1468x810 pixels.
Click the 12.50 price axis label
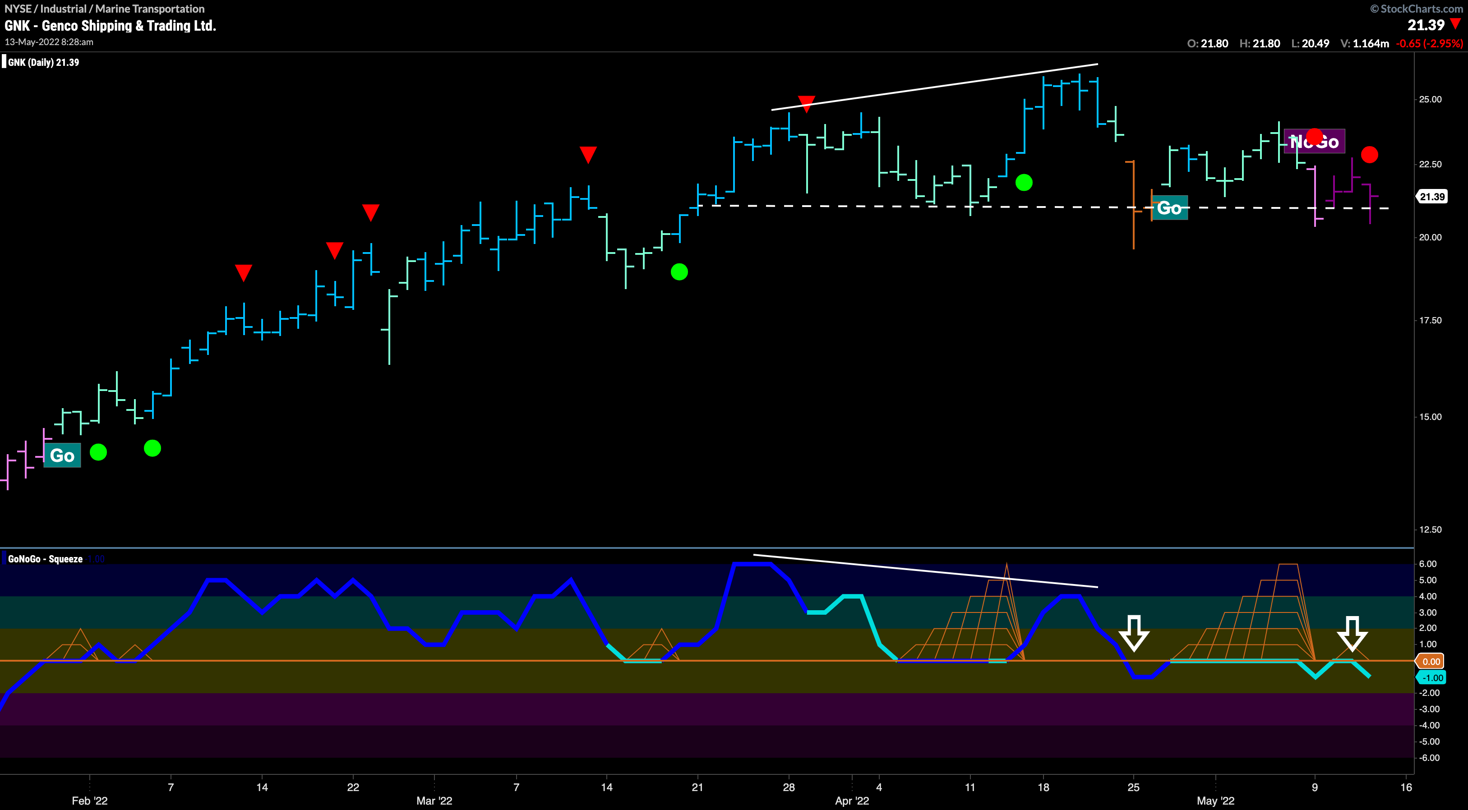(x=1430, y=529)
